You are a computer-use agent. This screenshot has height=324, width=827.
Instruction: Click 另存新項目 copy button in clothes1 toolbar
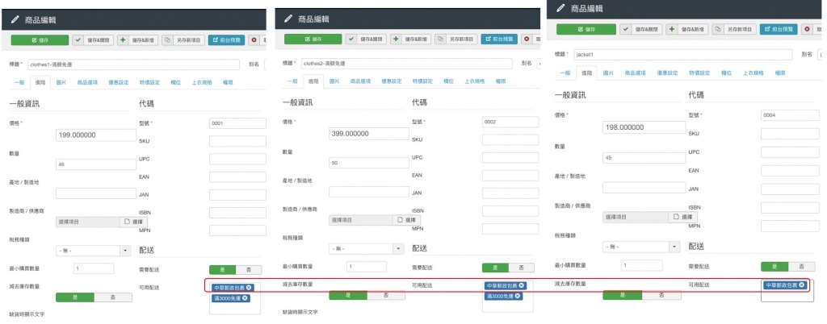(x=183, y=39)
